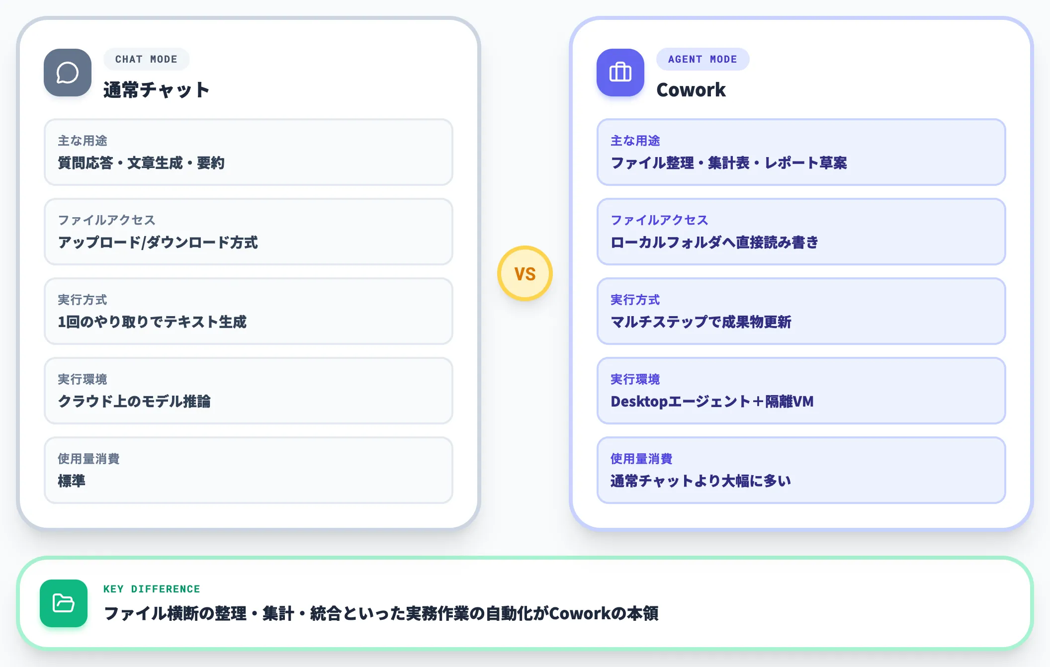The width and height of the screenshot is (1050, 667).
Task: Click 質問応答・文章生成・要約 text
Action: point(141,163)
